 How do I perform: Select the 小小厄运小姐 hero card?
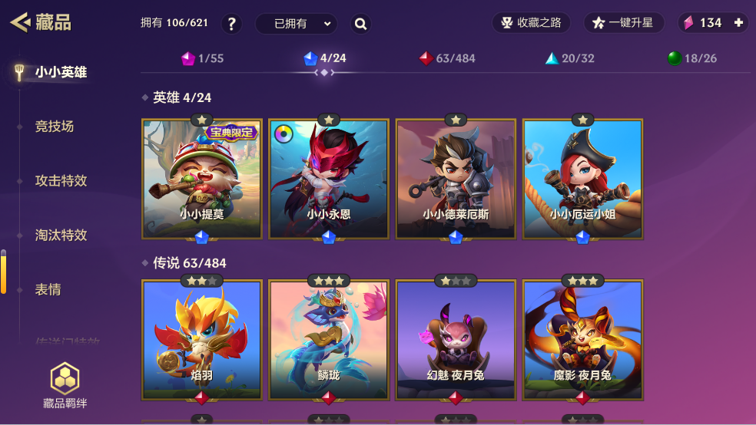point(583,179)
